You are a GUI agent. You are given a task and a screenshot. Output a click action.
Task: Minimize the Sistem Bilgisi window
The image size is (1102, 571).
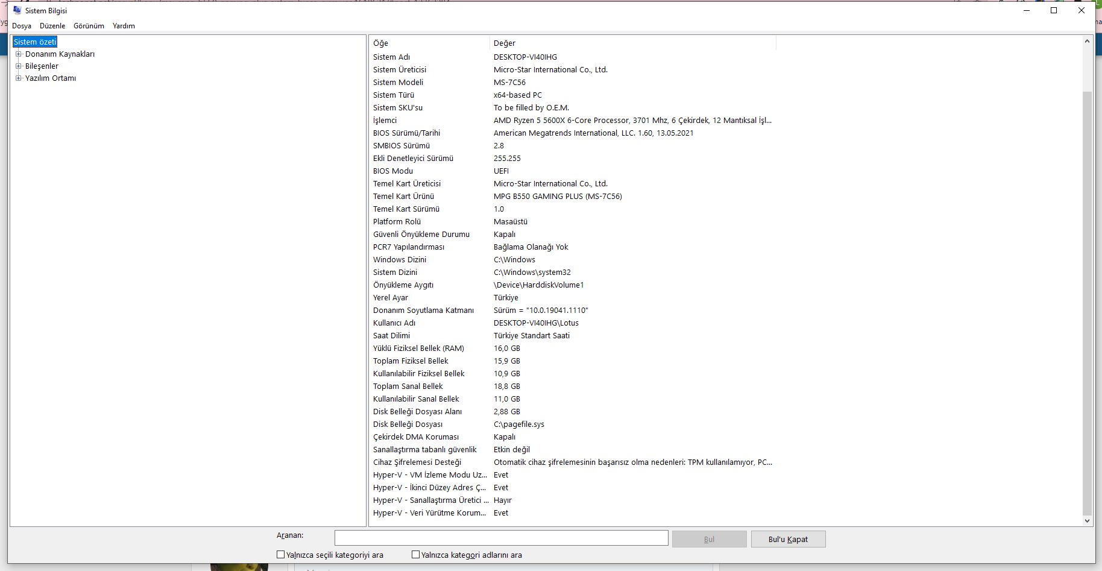[1026, 10]
